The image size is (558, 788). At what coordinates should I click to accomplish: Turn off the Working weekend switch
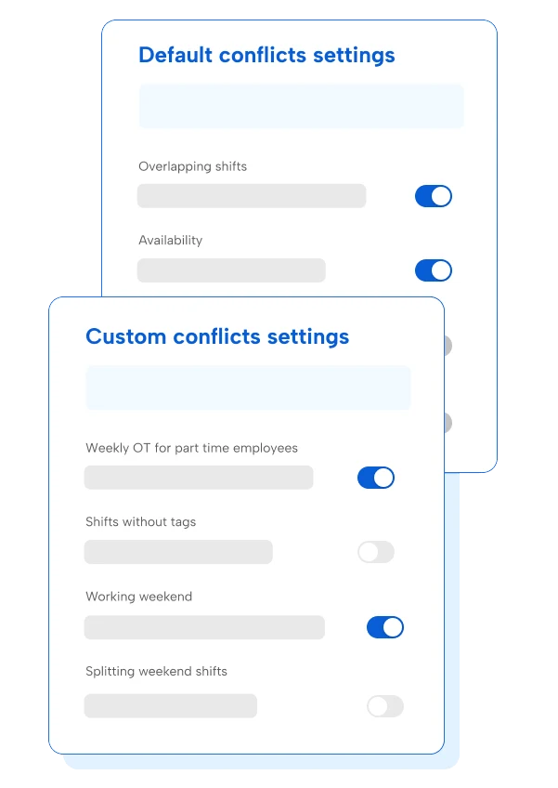pyautogui.click(x=385, y=627)
